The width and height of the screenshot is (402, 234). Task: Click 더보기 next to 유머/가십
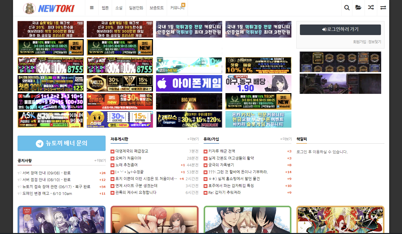(286, 139)
